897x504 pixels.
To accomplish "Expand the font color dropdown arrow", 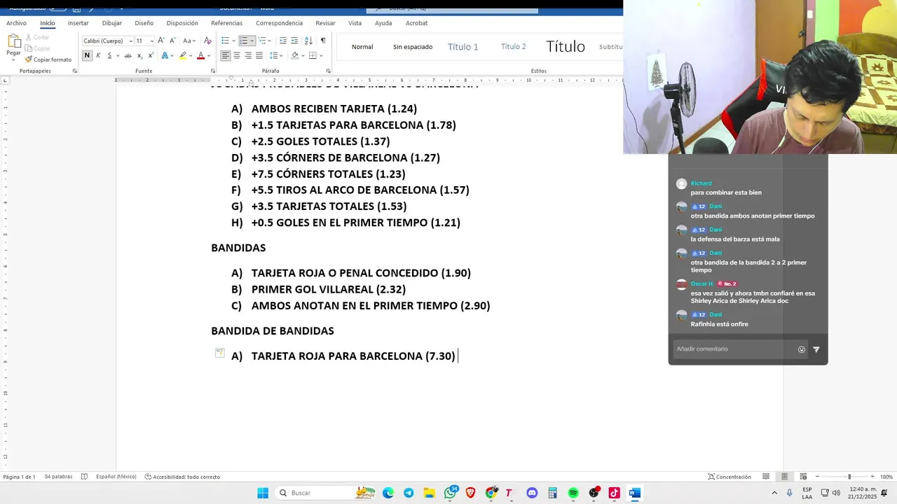I will pos(209,55).
